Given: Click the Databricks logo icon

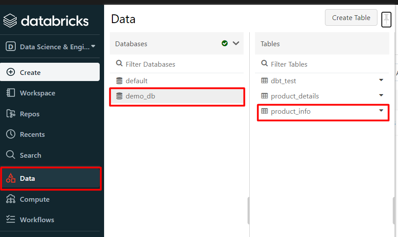Looking at the screenshot, I should tap(10, 20).
